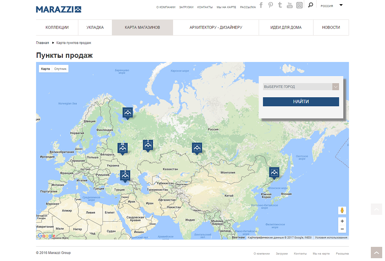Select the store marker north of Mongolia

coord(197,148)
